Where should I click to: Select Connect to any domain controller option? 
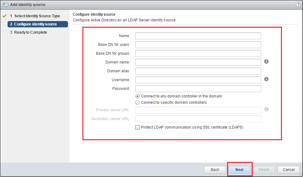click(x=137, y=96)
